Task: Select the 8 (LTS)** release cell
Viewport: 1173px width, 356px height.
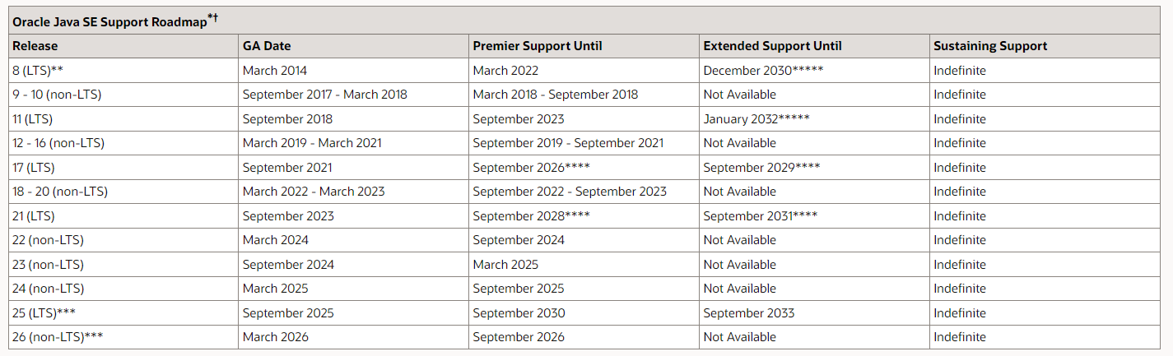Action: [38, 71]
